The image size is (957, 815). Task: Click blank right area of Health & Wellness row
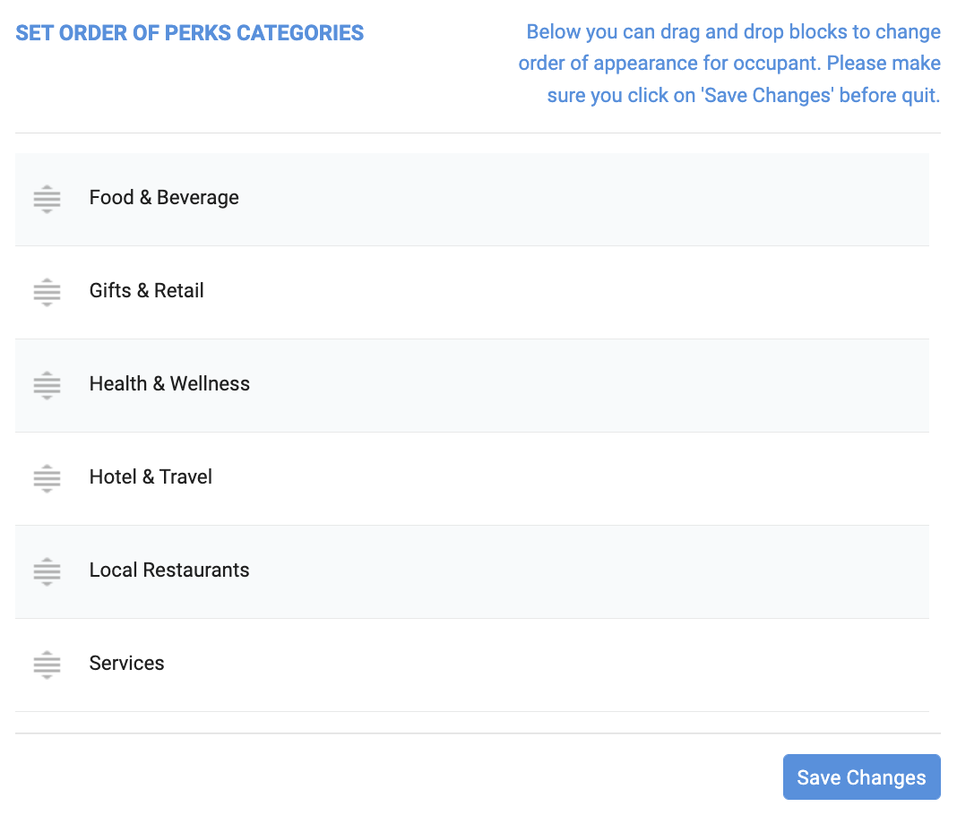pos(627,384)
